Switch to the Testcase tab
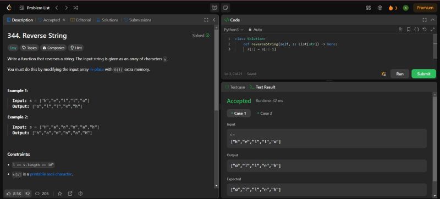This screenshot has width=440, height=199. (x=235, y=87)
